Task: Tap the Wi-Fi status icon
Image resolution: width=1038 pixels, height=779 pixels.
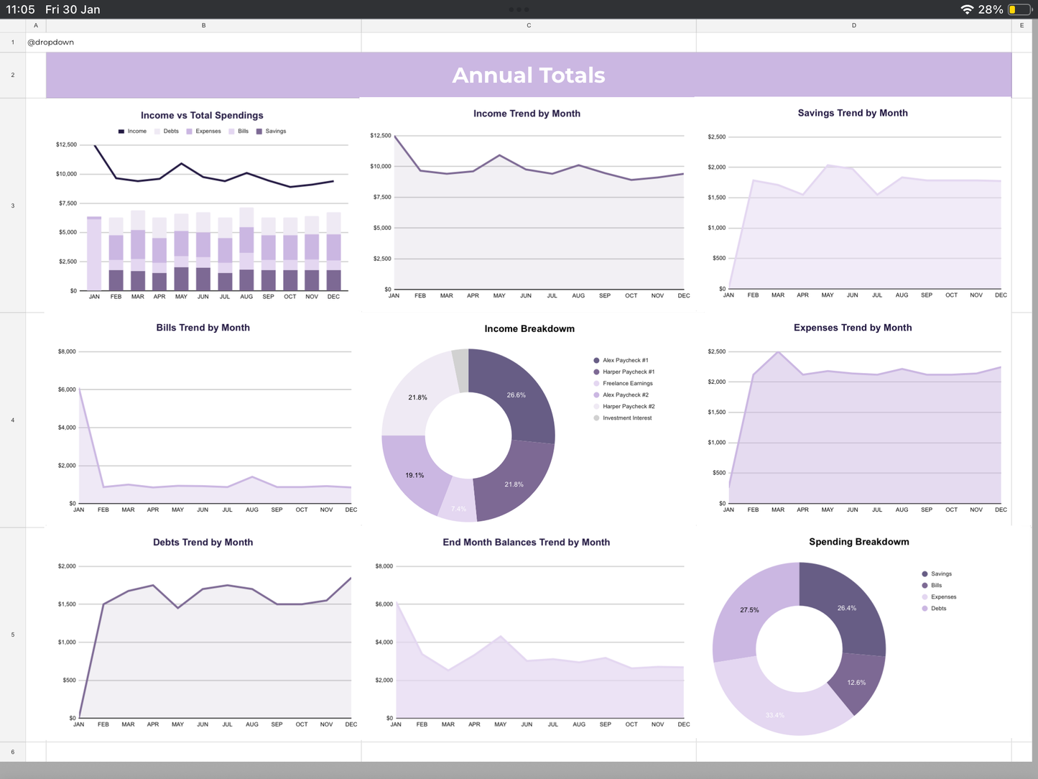Action: click(967, 9)
